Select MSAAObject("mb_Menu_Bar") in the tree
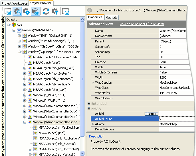Image resolution: width=196 pixels, height=156 pixels. coord(54,68)
